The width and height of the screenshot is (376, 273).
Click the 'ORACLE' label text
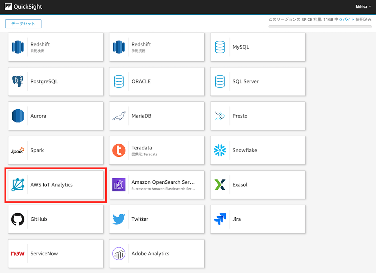point(141,82)
